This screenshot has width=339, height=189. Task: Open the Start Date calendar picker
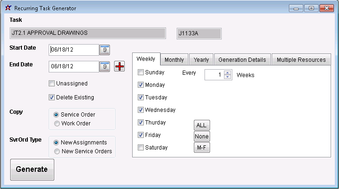[105, 50]
